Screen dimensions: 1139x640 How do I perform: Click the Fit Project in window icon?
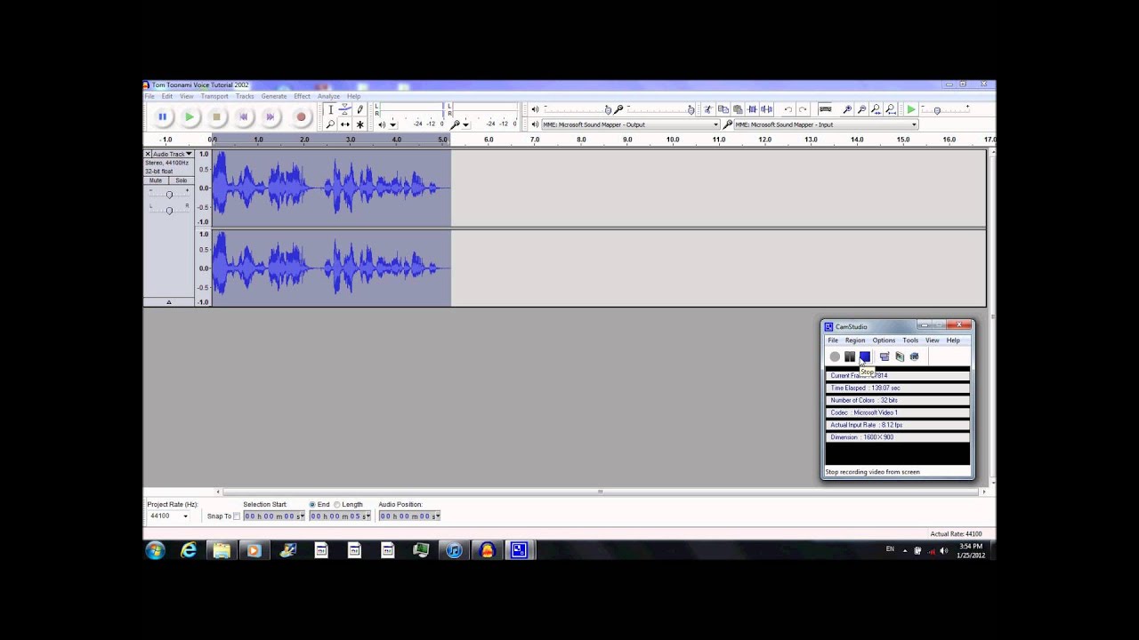[x=891, y=109]
